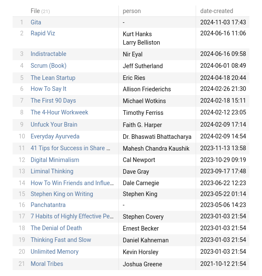Image resolution: width=262 pixels, height=276 pixels.
Task: Click the date 2024-11-03 17:43
Action: coord(223,22)
